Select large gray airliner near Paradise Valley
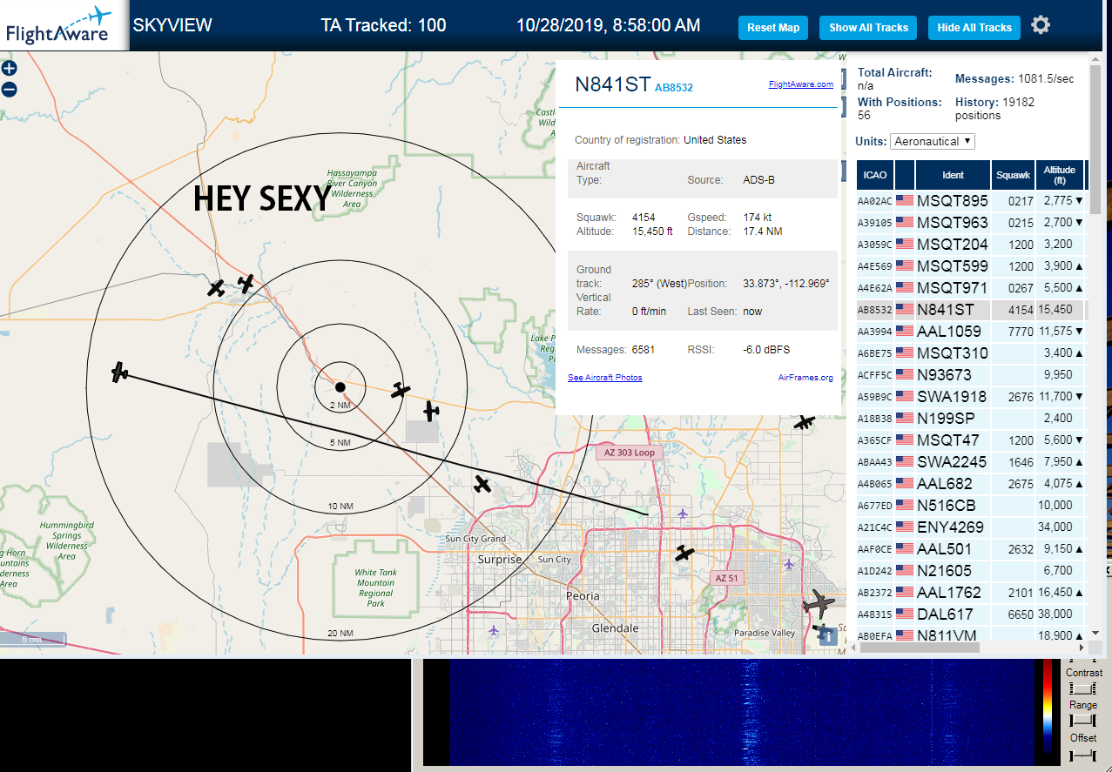 click(x=818, y=602)
